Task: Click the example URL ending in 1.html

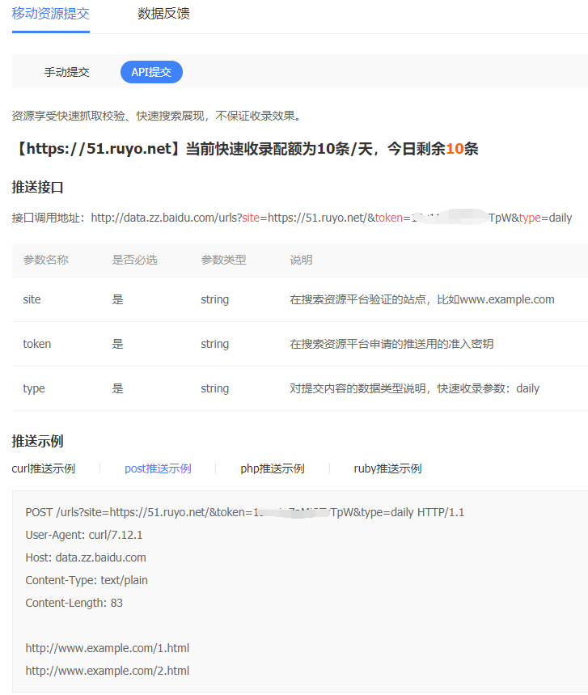Action: tap(107, 648)
